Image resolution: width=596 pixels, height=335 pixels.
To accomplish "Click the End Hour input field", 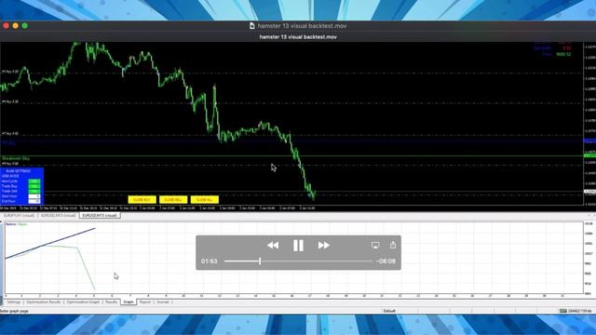I will (34, 201).
